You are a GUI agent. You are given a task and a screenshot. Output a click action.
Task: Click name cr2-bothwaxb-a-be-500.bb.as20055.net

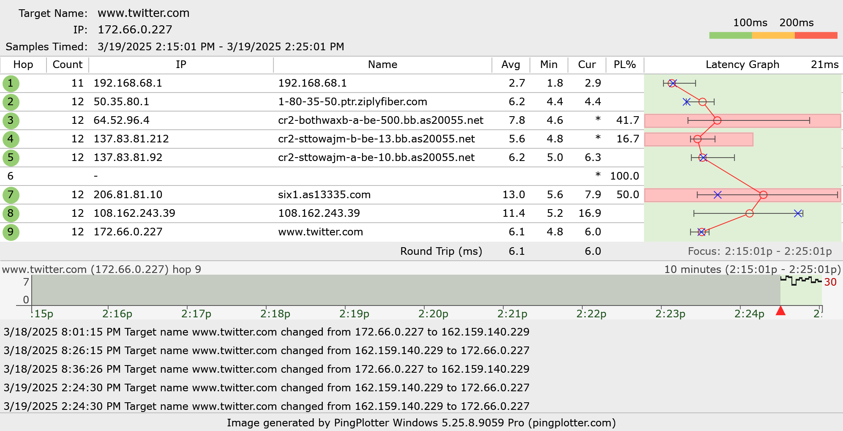click(x=381, y=120)
